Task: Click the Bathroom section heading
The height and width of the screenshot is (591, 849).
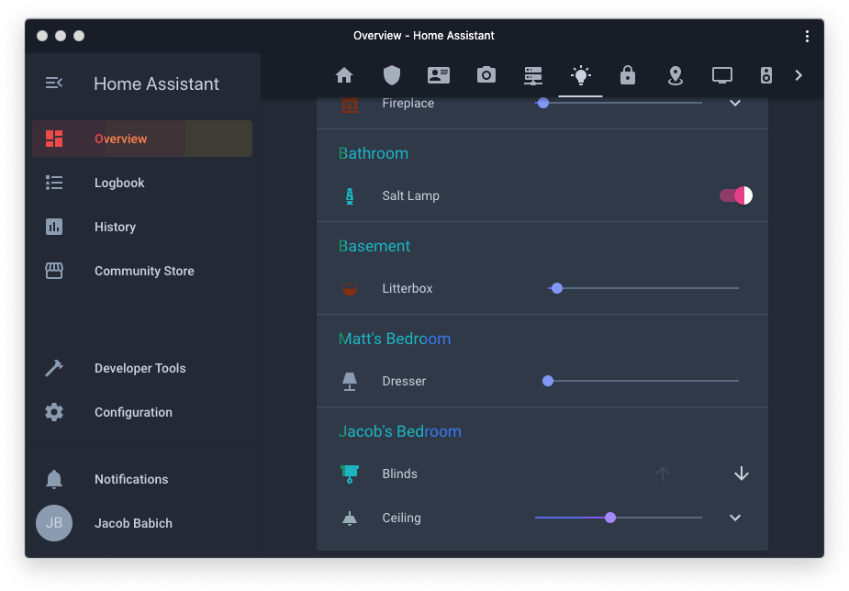Action: (x=373, y=153)
